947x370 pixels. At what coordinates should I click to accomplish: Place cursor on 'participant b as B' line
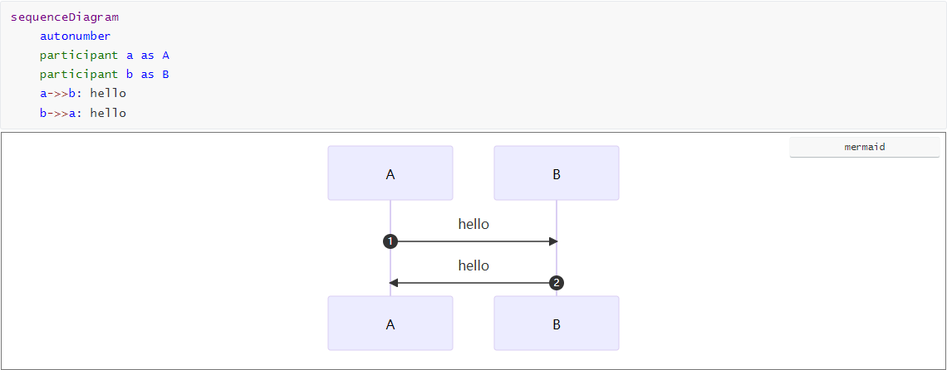click(x=105, y=74)
